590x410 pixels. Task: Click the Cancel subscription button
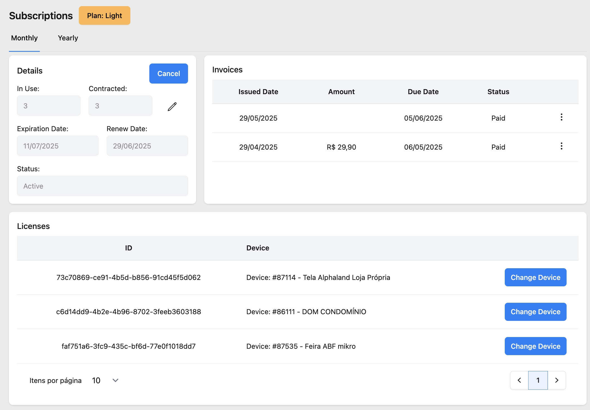tap(169, 74)
